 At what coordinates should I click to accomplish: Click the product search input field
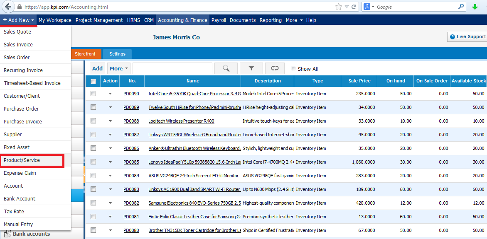(x=172, y=68)
